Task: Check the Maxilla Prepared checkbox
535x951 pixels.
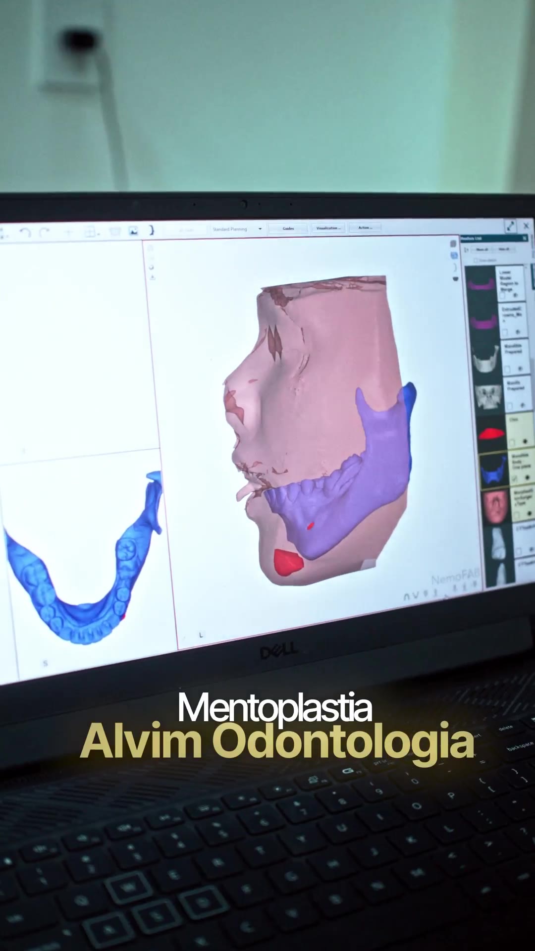Action: (509, 406)
